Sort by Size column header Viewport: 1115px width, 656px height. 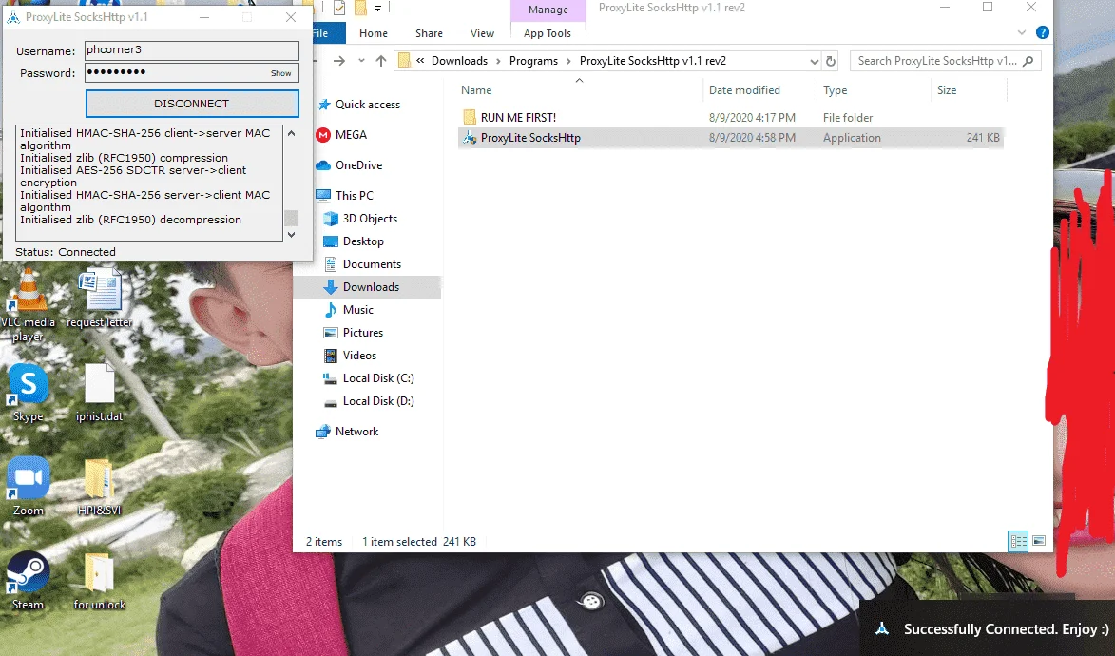(x=947, y=90)
